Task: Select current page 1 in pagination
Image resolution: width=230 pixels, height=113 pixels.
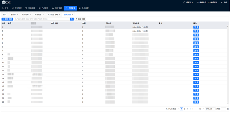Action: coord(181,109)
